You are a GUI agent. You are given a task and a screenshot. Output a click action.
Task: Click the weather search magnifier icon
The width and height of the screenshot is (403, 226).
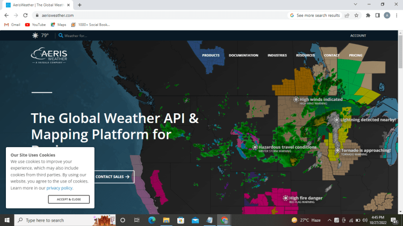(61, 35)
